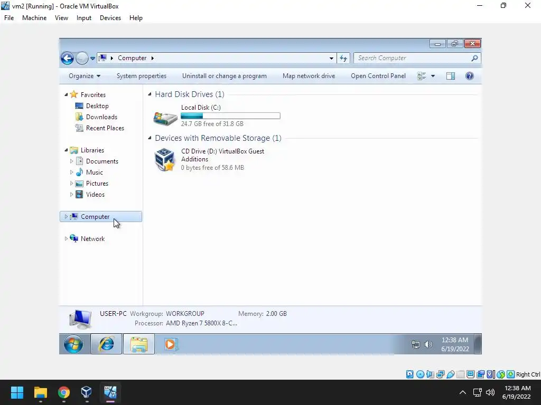Open Recent Places
The width and height of the screenshot is (541, 405).
coord(105,128)
